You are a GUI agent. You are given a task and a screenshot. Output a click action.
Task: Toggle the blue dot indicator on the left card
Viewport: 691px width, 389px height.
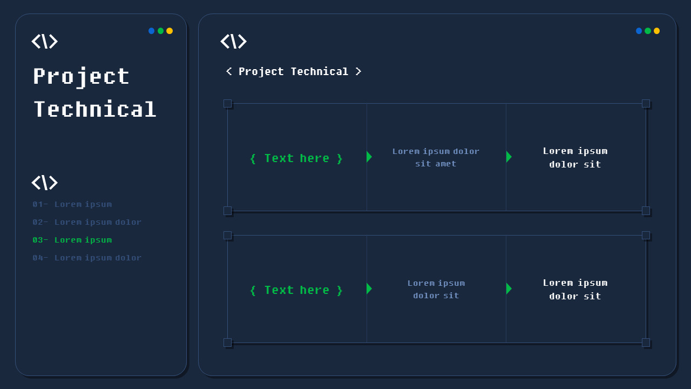pos(151,31)
